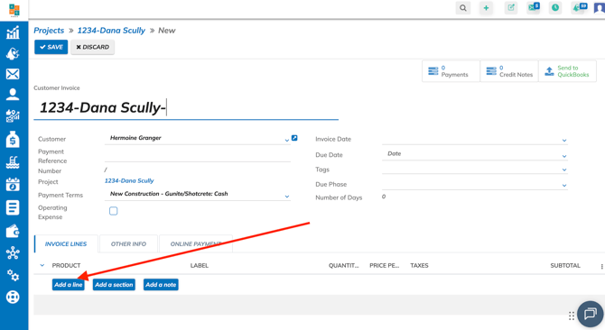Click Add a line button
Image resolution: width=605 pixels, height=330 pixels.
tap(69, 285)
